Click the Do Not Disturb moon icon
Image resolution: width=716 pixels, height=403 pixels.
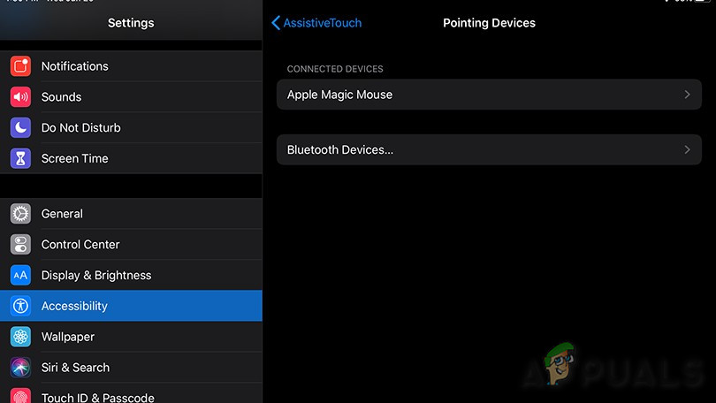tap(20, 128)
